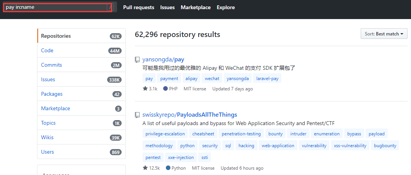
Task: Click the 'pentest' topic tag
Action: [153, 157]
